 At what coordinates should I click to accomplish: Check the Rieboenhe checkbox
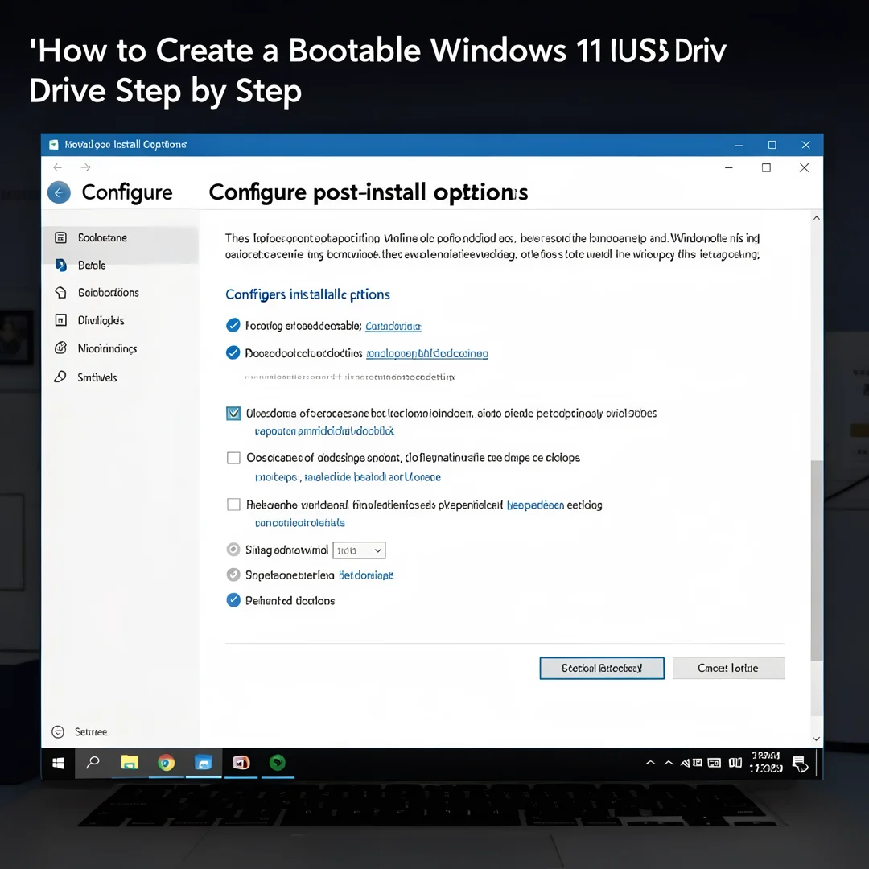pyautogui.click(x=233, y=505)
